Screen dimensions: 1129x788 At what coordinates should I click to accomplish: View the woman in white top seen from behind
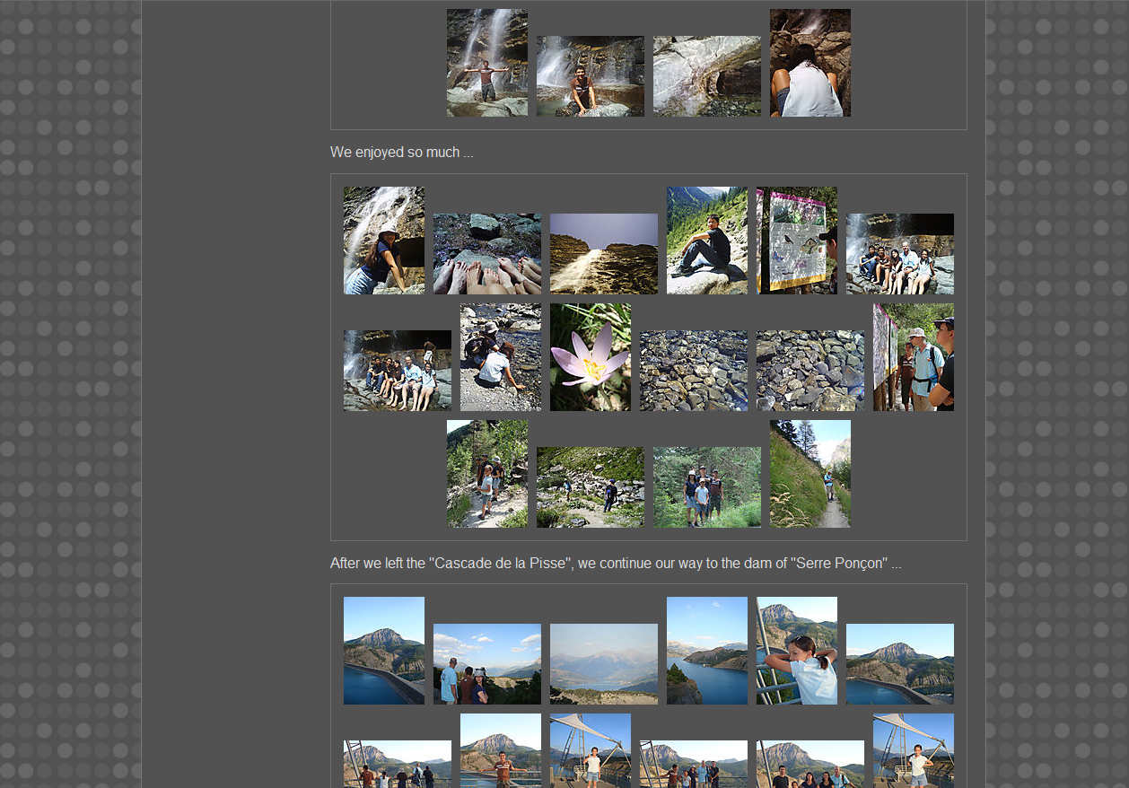pyautogui.click(x=810, y=63)
